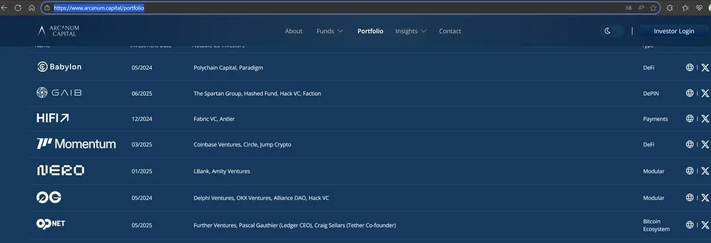Select the 12/2024 investment date

coord(142,119)
